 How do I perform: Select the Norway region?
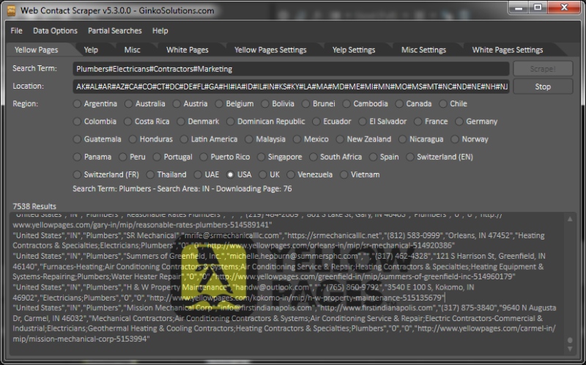[x=470, y=139]
